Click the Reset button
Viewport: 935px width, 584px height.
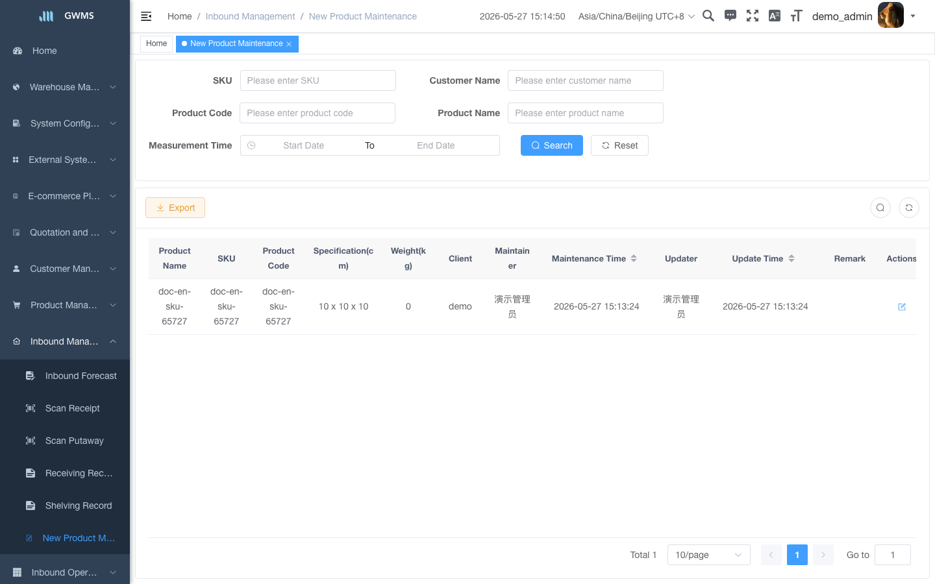(x=619, y=145)
